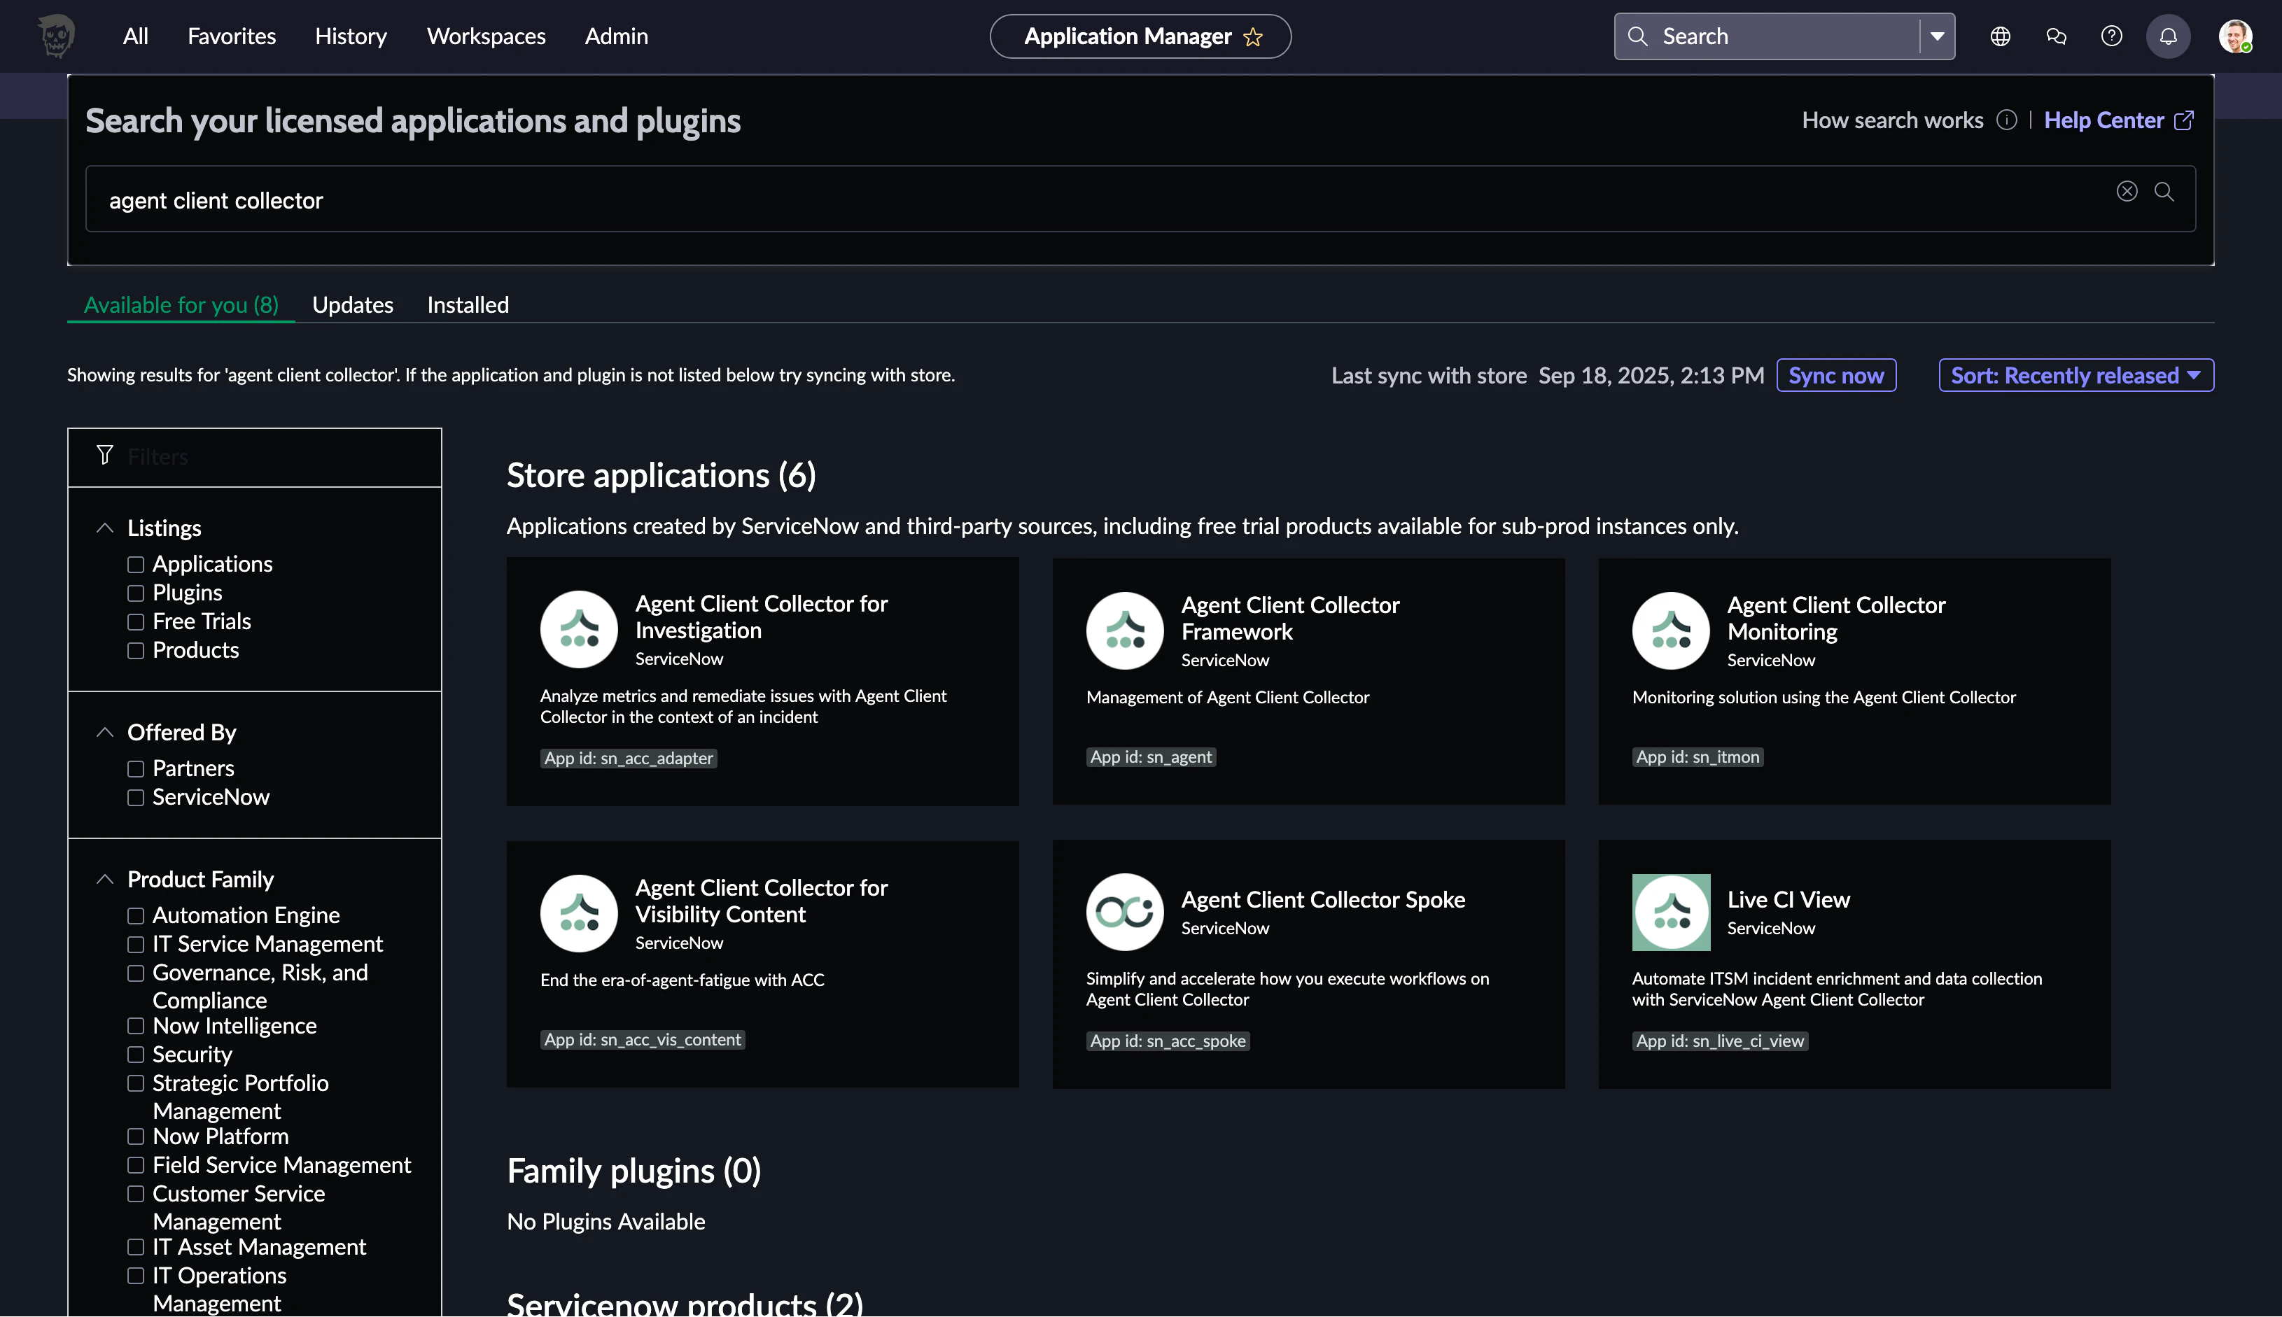
Task: Open the Live CI View listing title
Action: tap(1788, 899)
